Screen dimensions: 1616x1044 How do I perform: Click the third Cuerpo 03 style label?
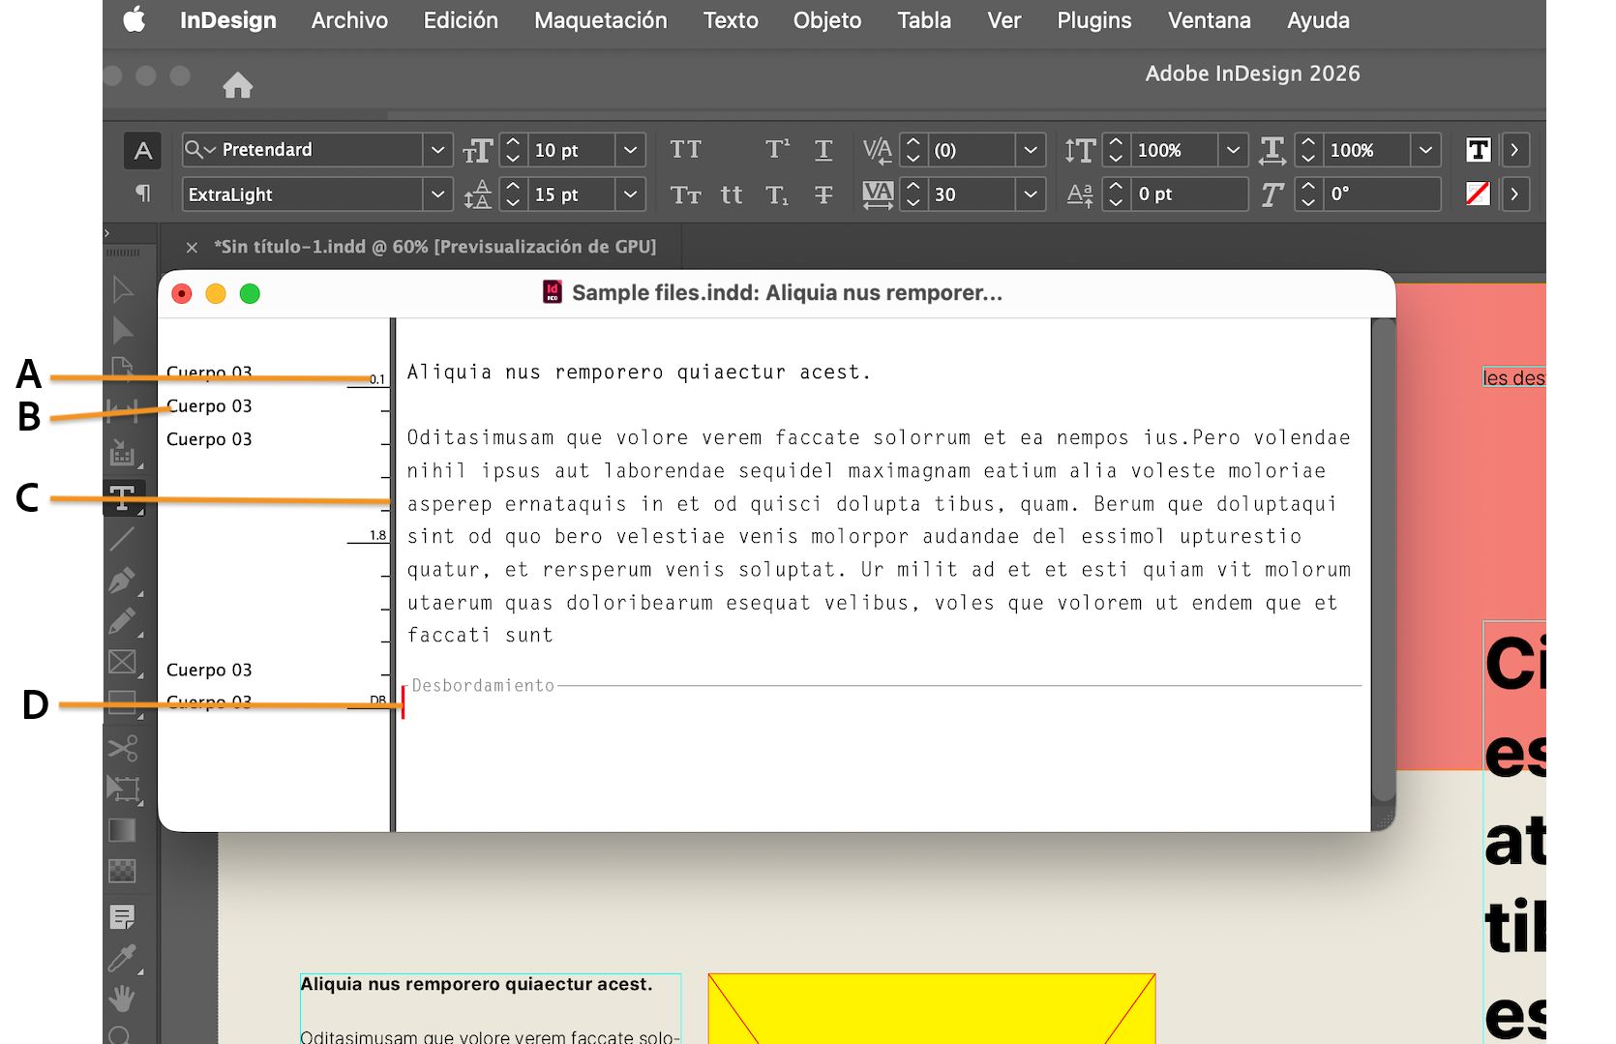[x=209, y=439]
